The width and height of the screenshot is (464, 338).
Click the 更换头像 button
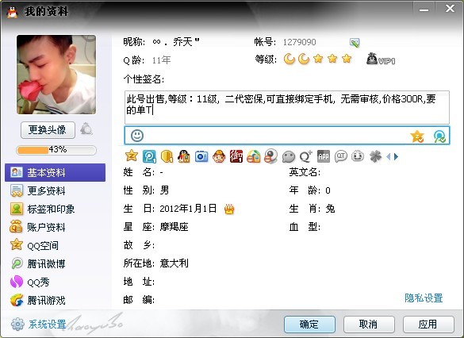(x=48, y=130)
